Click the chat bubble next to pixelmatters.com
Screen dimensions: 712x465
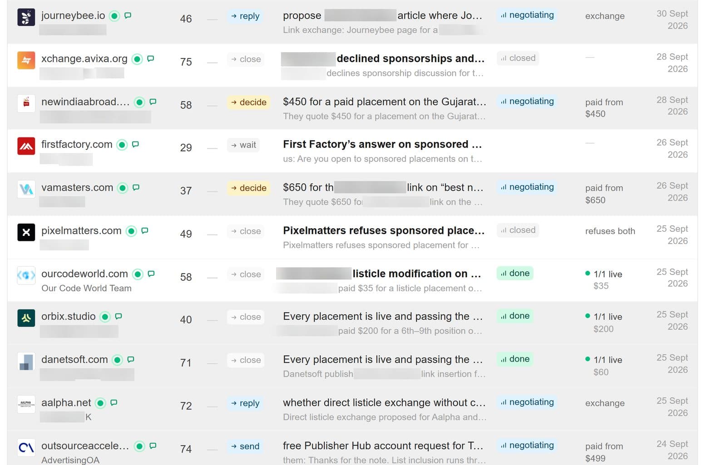(145, 230)
